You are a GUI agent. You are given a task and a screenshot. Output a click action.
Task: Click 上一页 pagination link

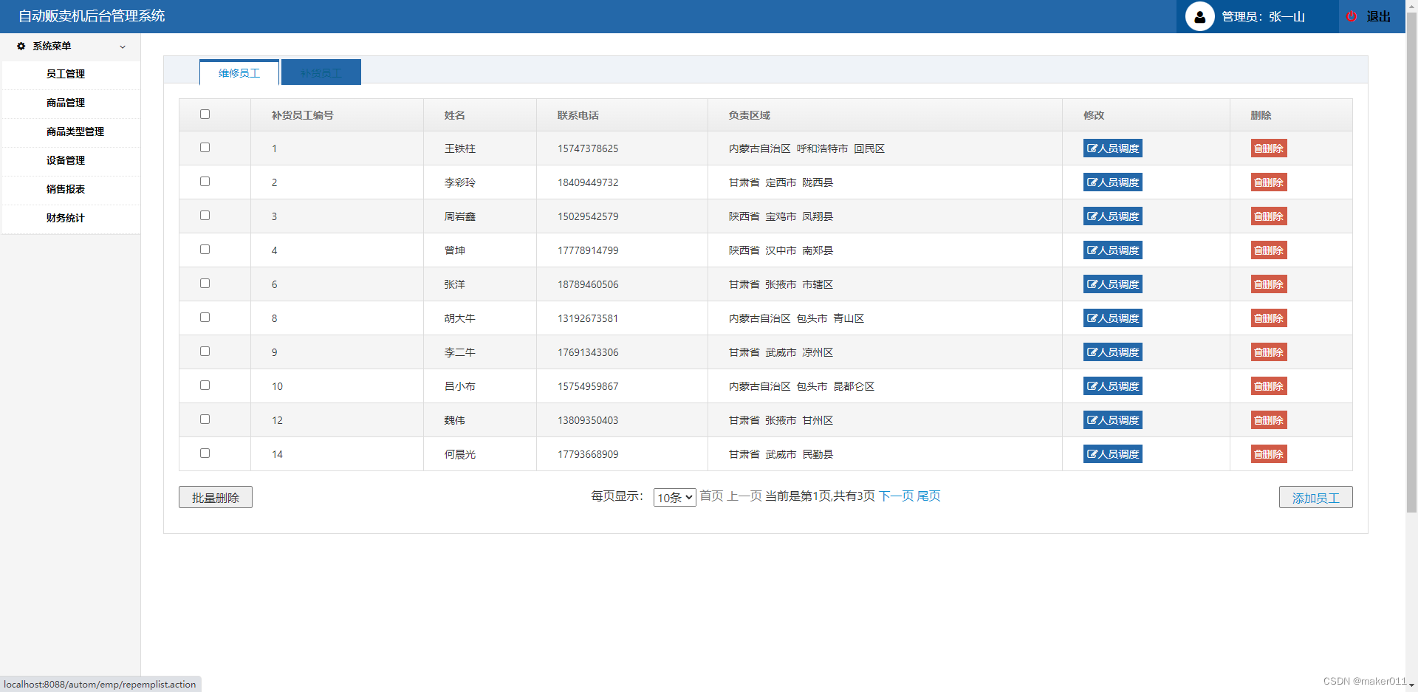tap(744, 496)
